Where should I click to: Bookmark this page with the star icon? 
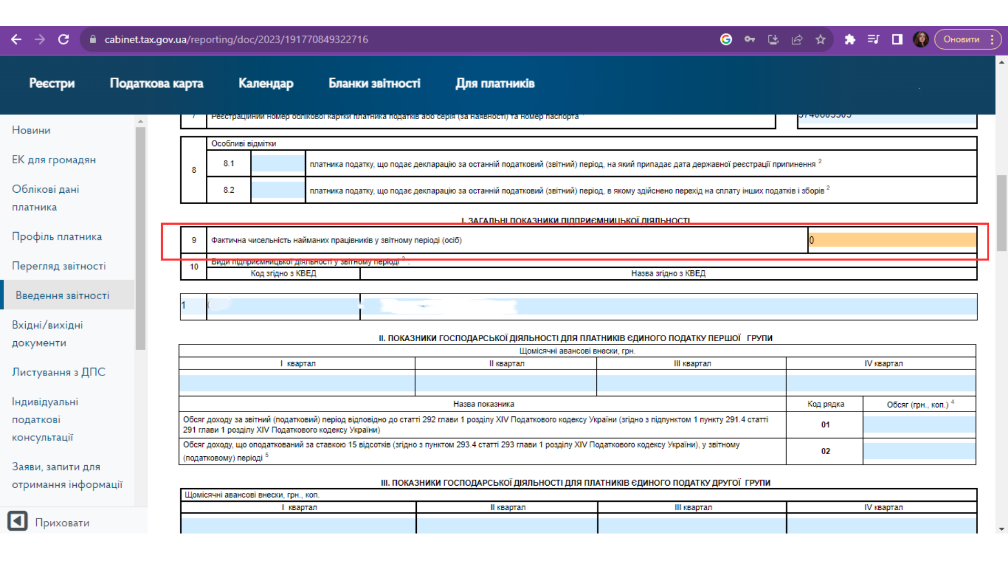point(821,39)
